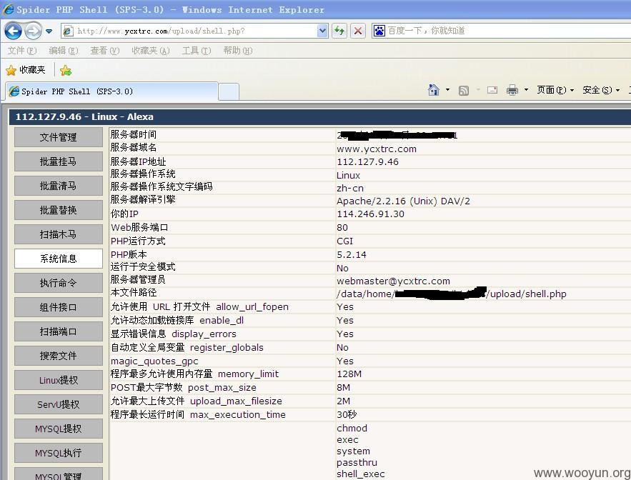This screenshot has width=631, height=480.
Task: Expand the address bar history dropdown
Action: [x=322, y=31]
